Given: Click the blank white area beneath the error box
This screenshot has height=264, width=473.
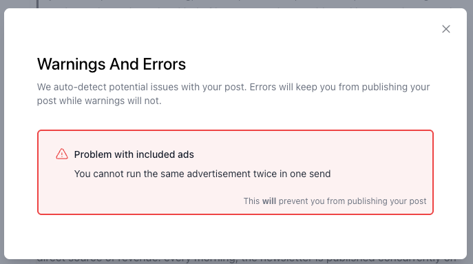Looking at the screenshot, I should tap(235, 236).
